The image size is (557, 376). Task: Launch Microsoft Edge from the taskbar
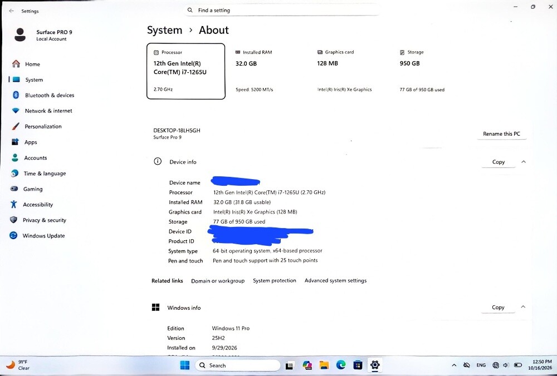point(341,365)
